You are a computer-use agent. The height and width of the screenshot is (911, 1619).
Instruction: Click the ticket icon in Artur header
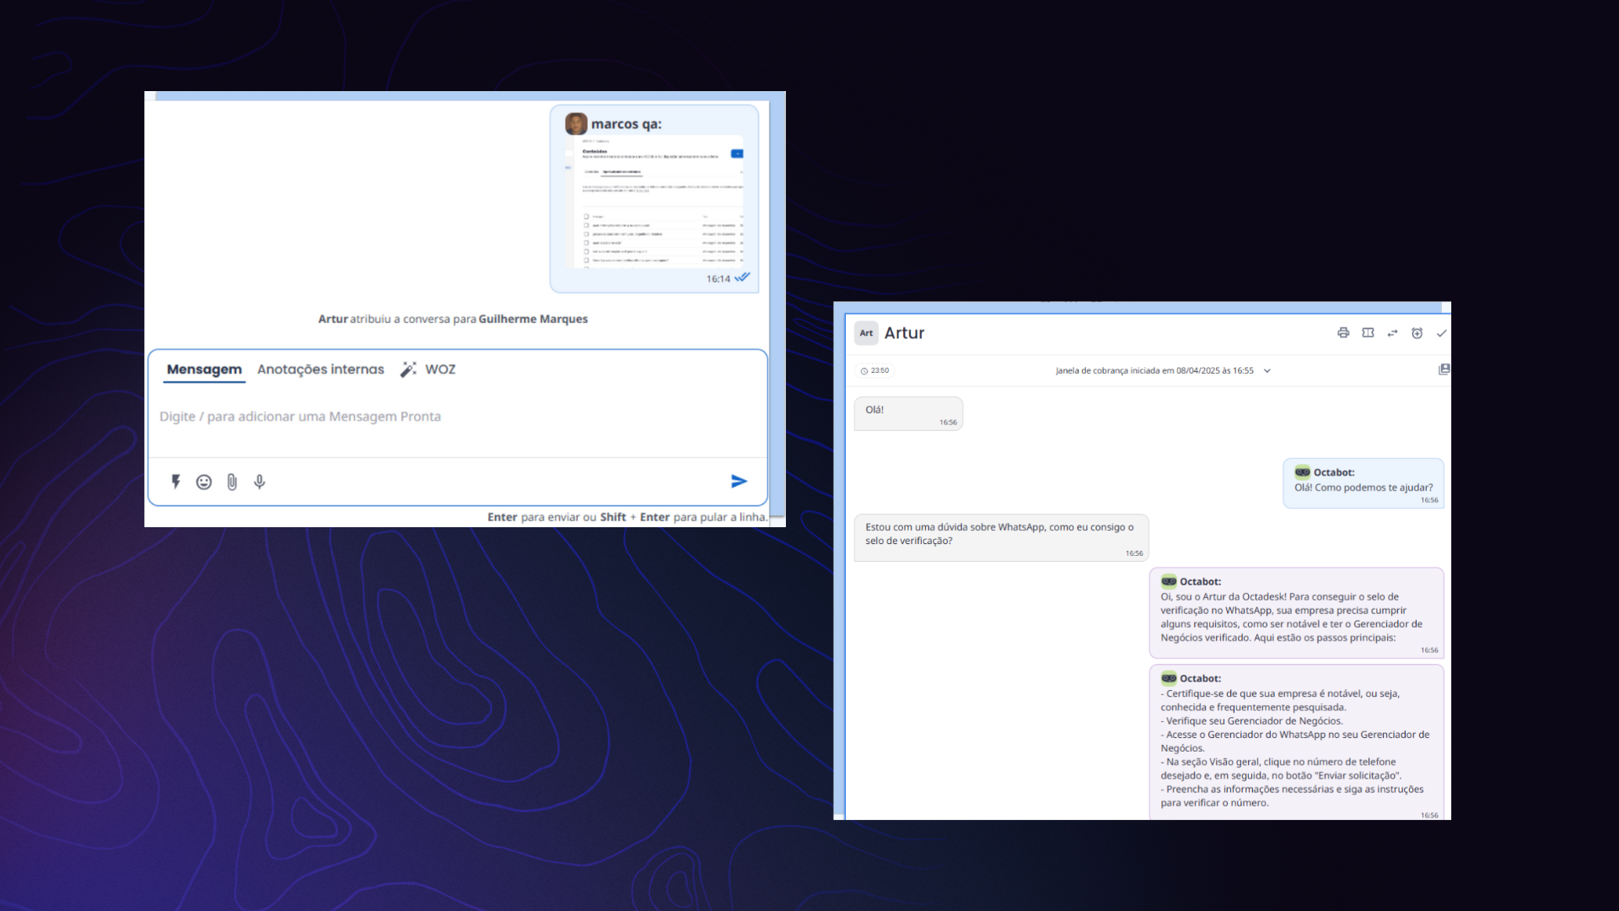point(1368,333)
